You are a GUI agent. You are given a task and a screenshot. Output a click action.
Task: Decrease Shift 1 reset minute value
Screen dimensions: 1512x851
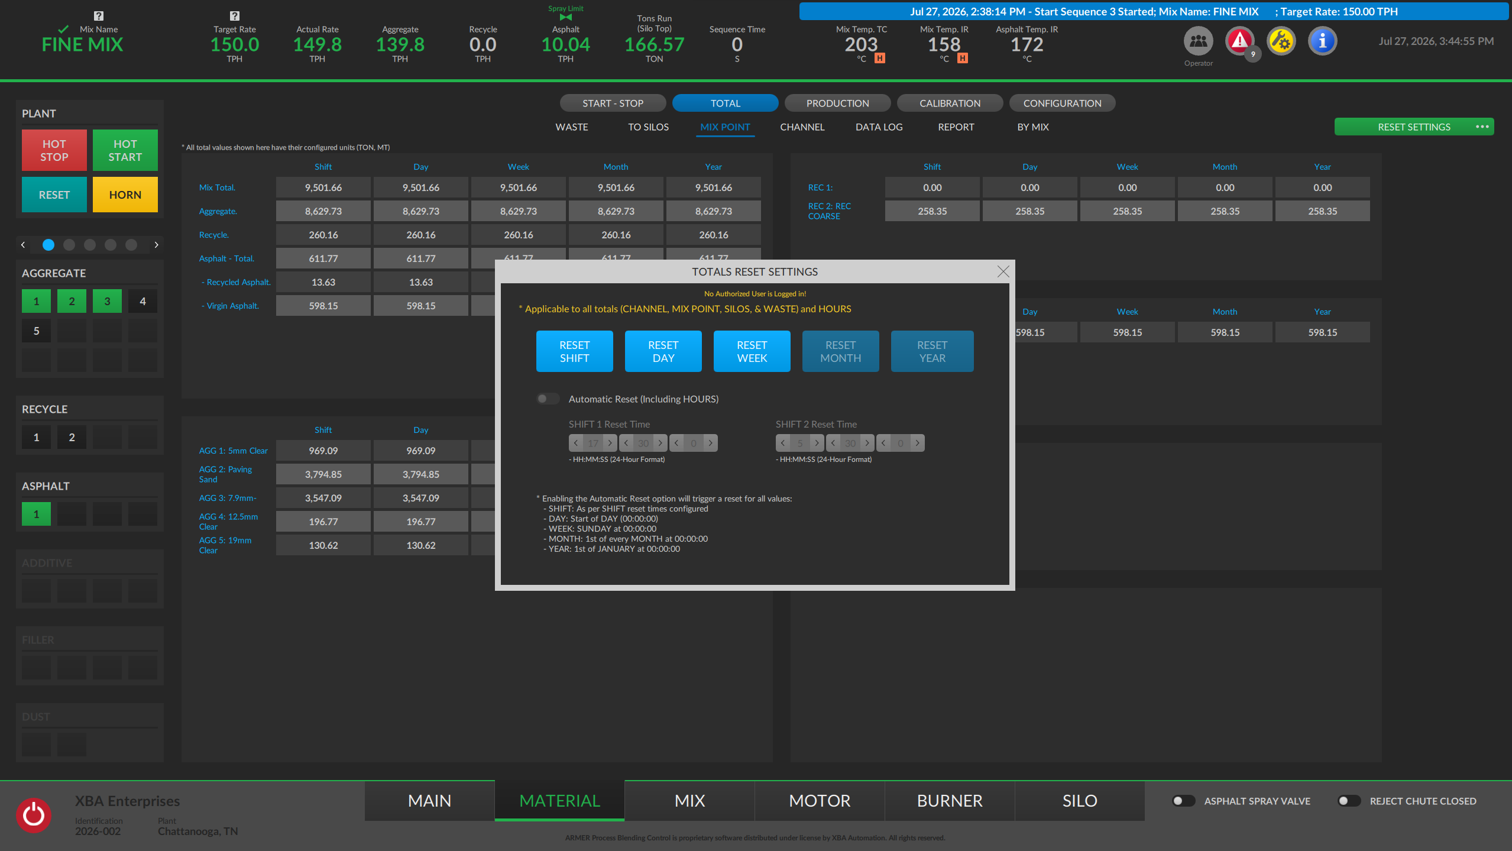click(x=626, y=443)
